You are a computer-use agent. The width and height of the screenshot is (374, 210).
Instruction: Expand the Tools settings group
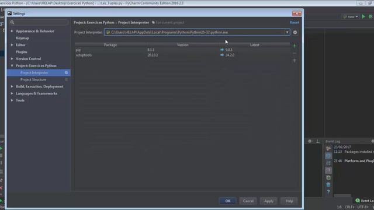(x=12, y=100)
